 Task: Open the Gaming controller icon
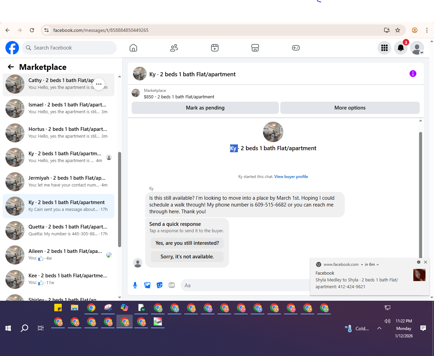[x=296, y=48]
